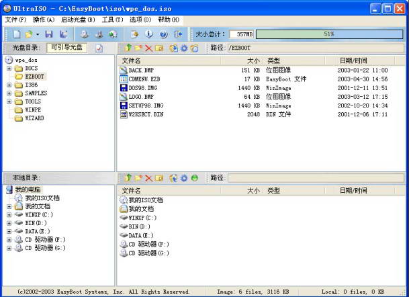Go up one folder in ISO pane
409x297 pixels.
[x=128, y=48]
